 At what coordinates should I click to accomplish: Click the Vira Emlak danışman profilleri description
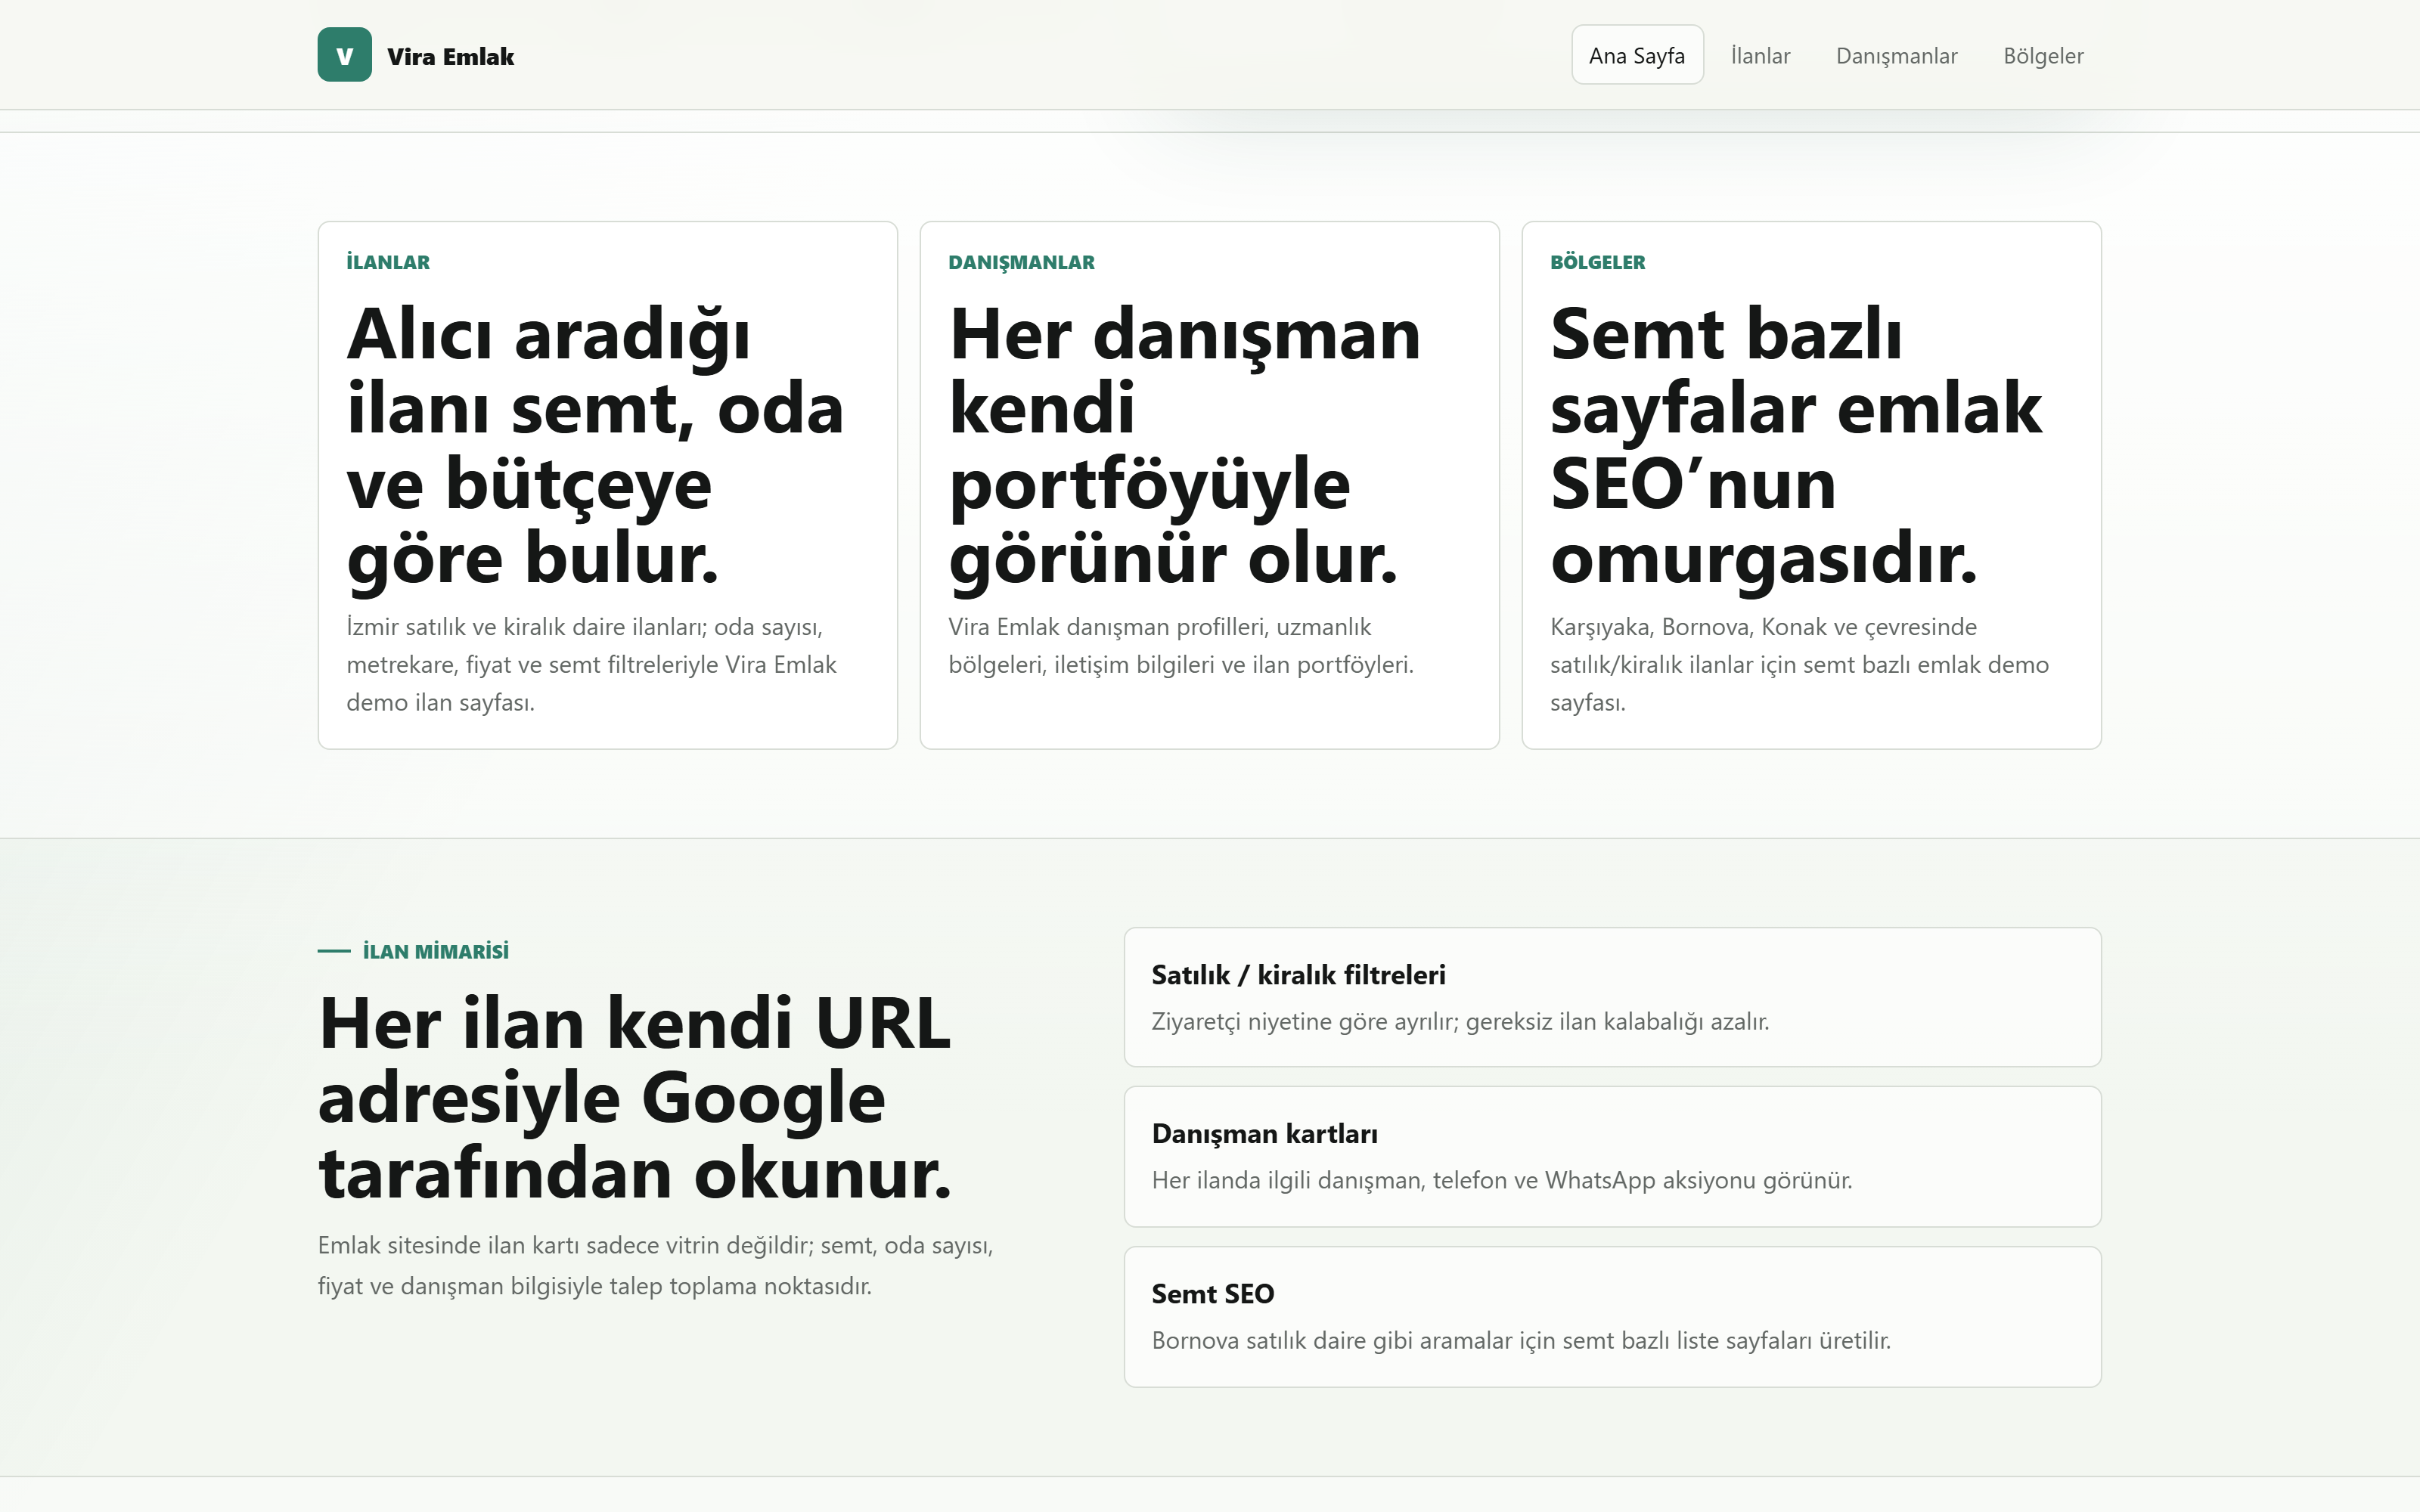click(x=1181, y=646)
